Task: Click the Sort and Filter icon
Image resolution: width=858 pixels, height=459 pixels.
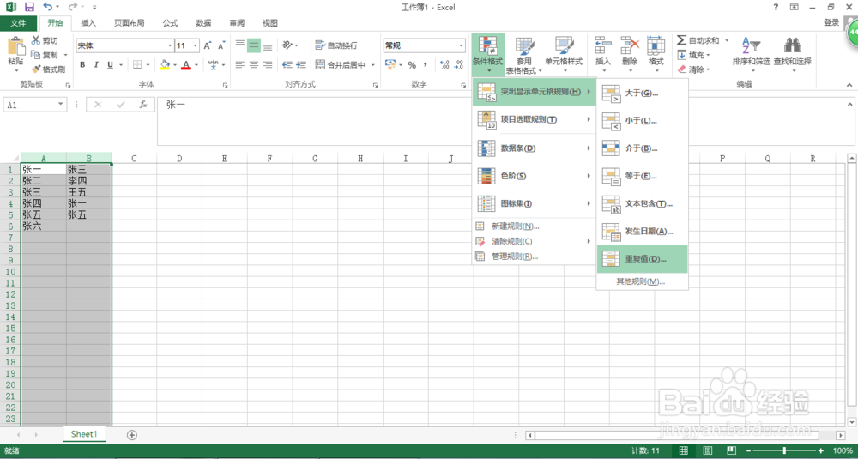Action: tap(752, 45)
